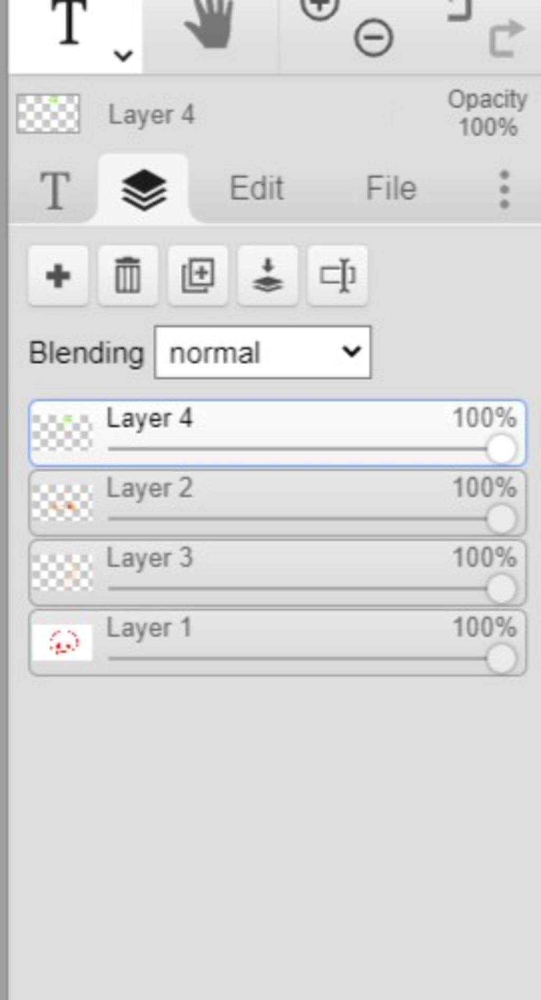Merge layer down icon
541x1000 pixels.
click(x=267, y=275)
